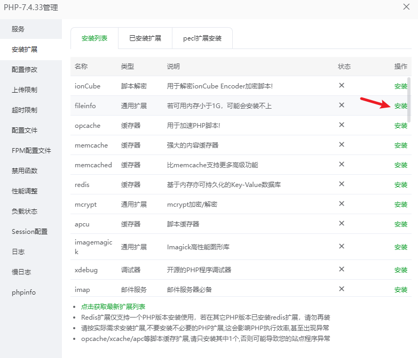Select the 安装列表 tab
Image resolution: width=418 pixels, height=358 pixels.
[94, 38]
